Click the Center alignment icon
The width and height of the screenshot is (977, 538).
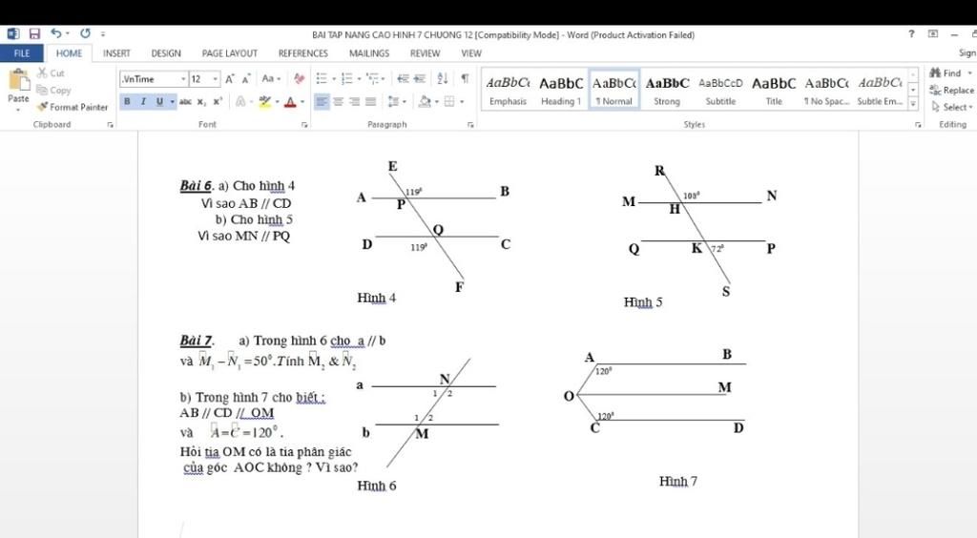click(x=338, y=101)
